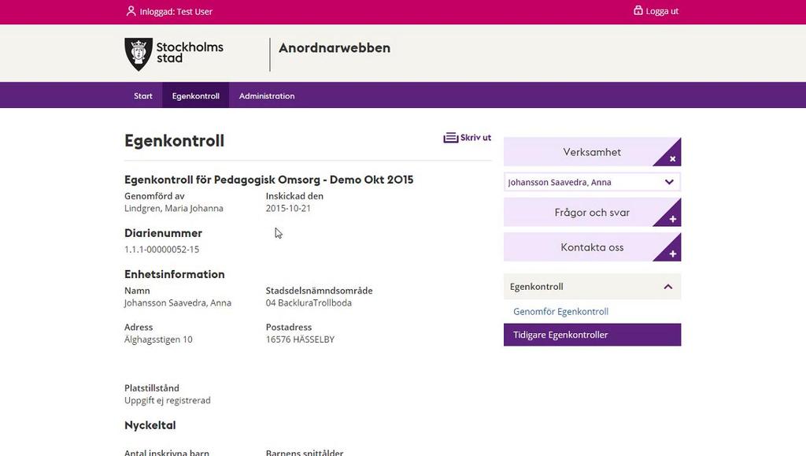
Task: Click the Stockholms stad crest logo
Action: tap(139, 54)
